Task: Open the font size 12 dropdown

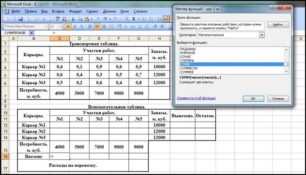Action: tap(61, 26)
